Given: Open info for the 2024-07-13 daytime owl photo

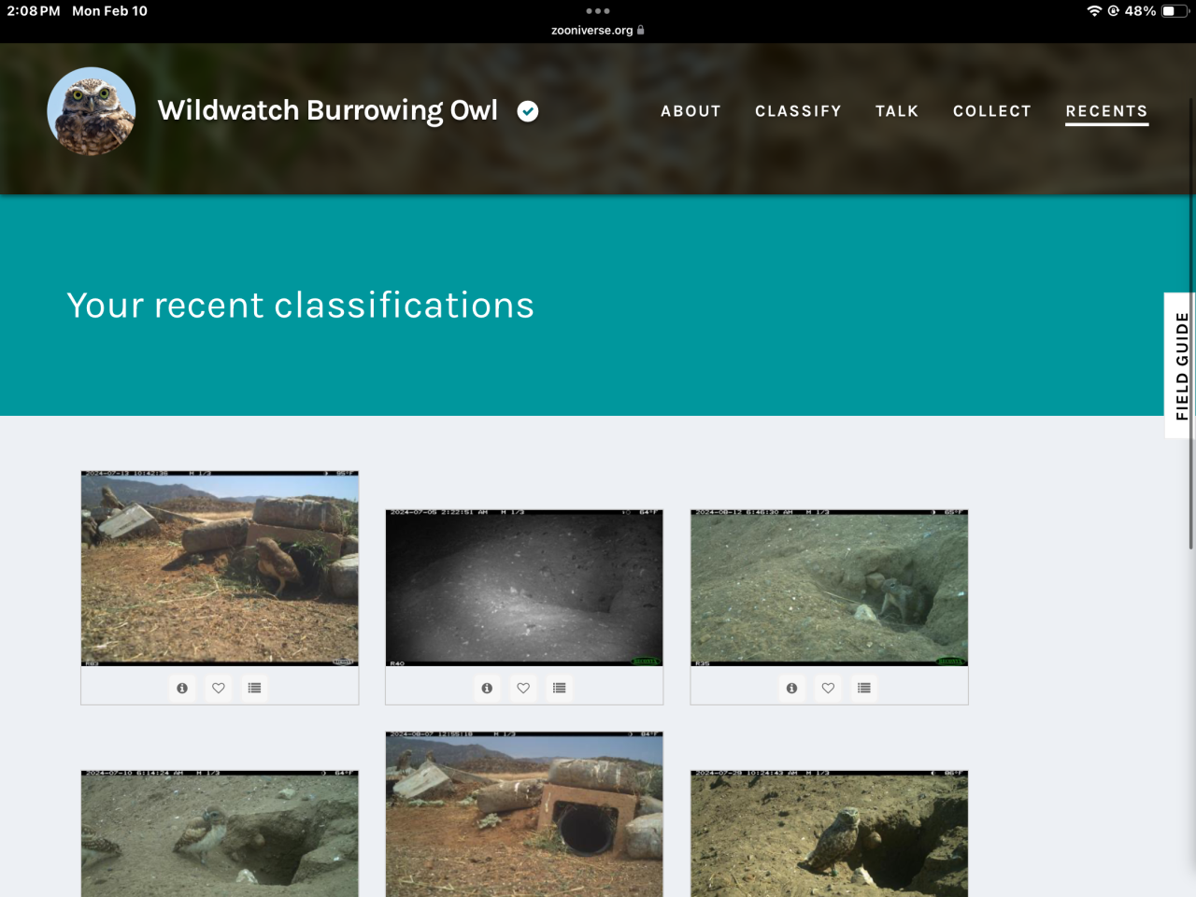Looking at the screenshot, I should pyautogui.click(x=182, y=688).
